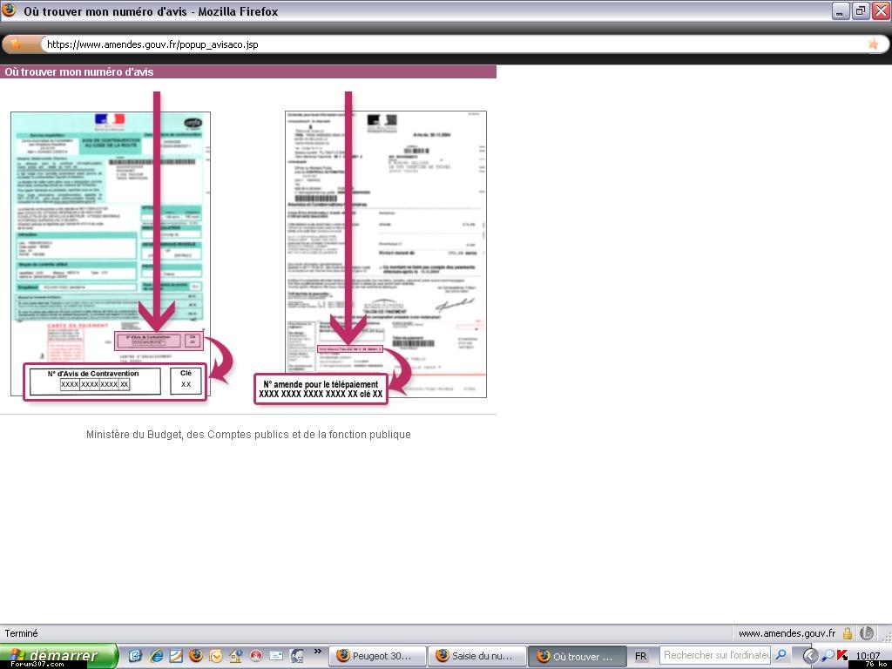
Task: Launch Firefox from the quick launch icons
Action: (x=196, y=656)
